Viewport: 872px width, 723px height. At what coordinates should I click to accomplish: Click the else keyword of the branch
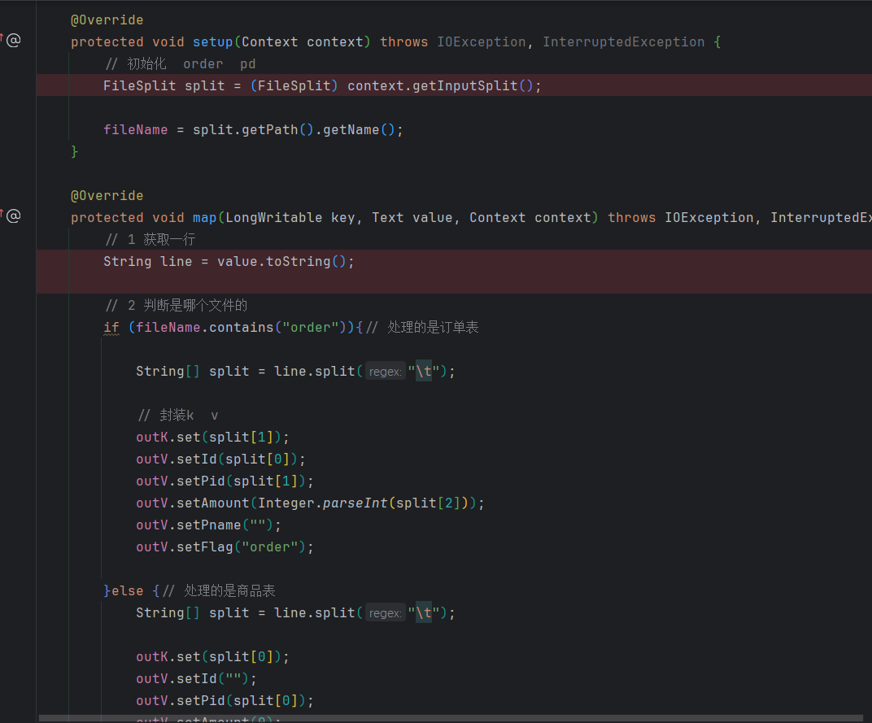pos(127,591)
